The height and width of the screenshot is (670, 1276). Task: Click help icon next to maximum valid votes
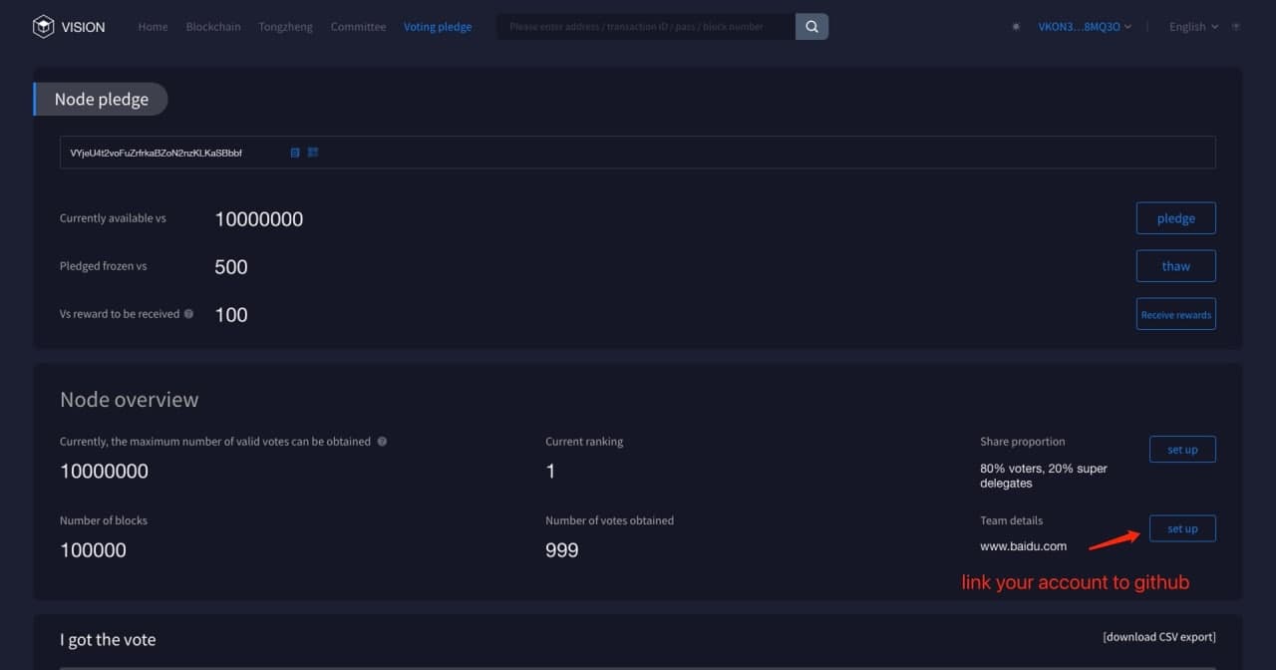[382, 442]
